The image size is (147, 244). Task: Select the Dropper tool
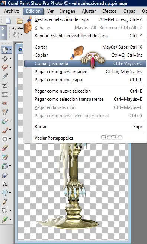(x=5, y=76)
